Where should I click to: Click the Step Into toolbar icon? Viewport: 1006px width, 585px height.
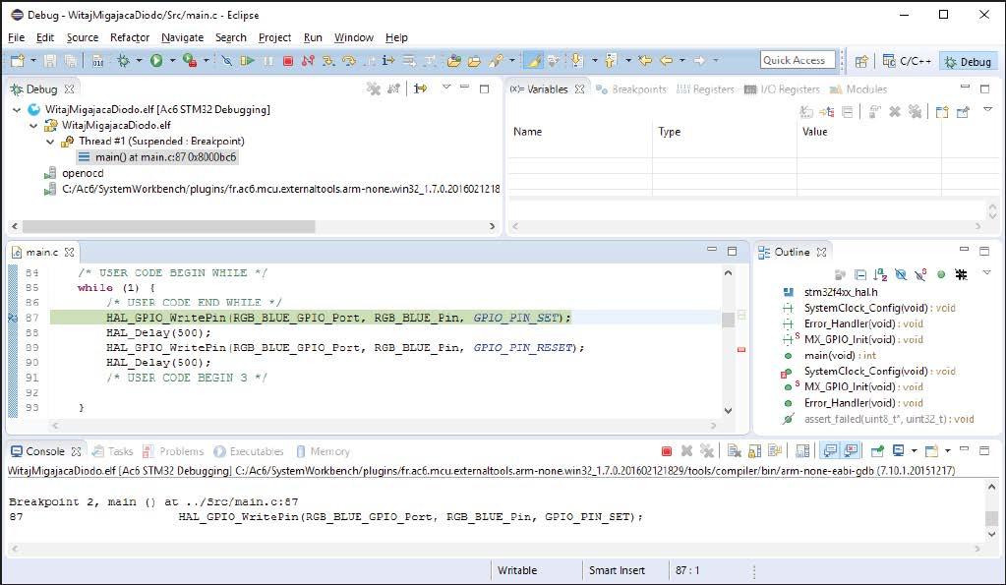tap(328, 61)
